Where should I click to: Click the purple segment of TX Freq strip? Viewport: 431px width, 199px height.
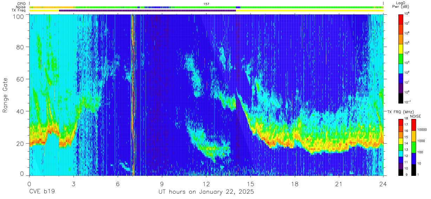147,11
